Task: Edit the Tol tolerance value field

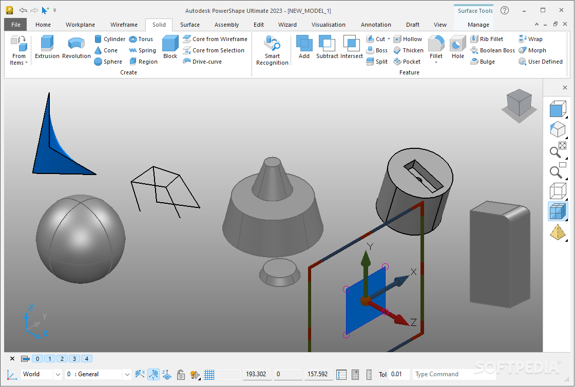Action: point(398,374)
